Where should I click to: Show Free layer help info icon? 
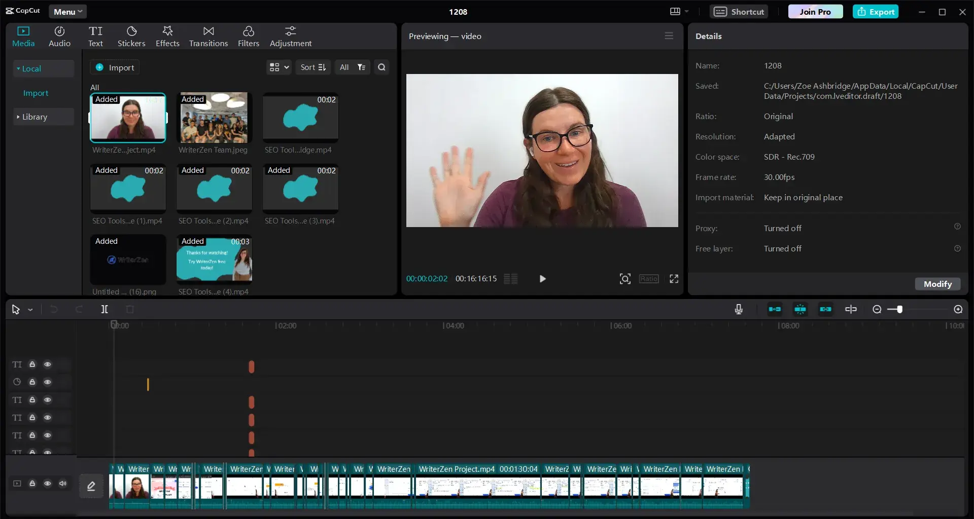pyautogui.click(x=957, y=248)
